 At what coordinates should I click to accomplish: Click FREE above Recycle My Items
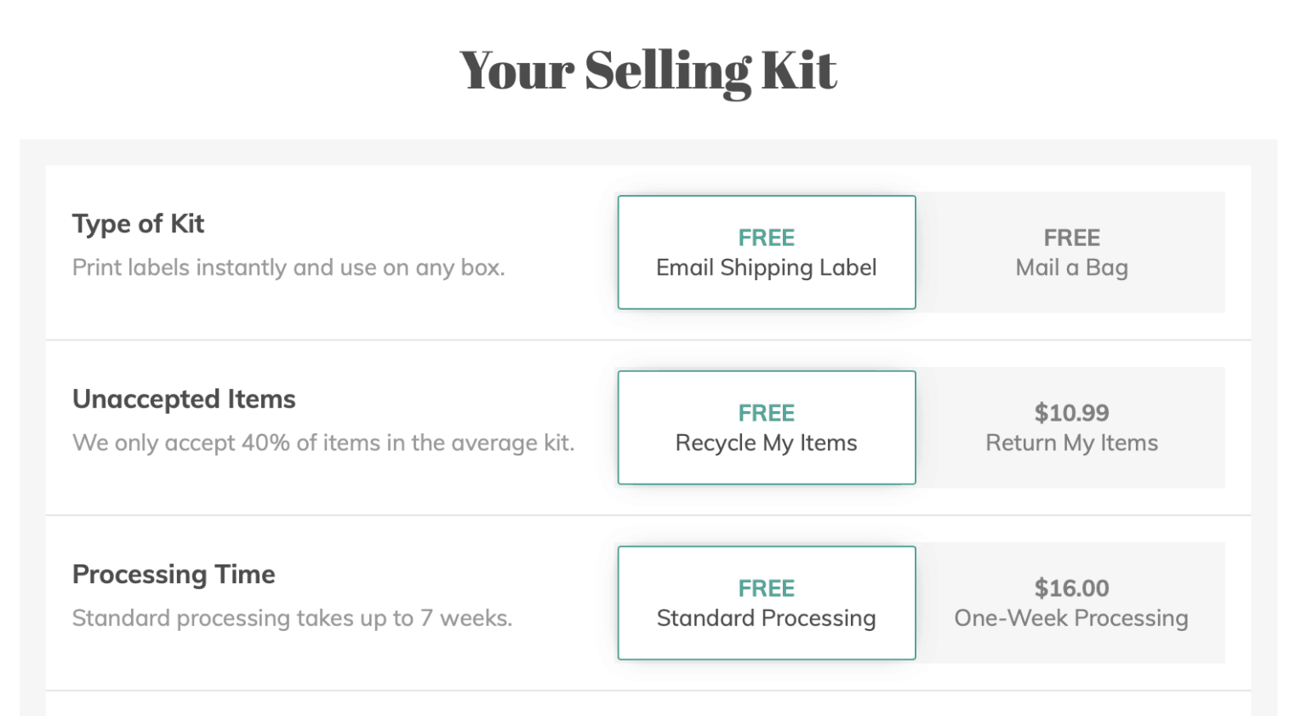[767, 413]
